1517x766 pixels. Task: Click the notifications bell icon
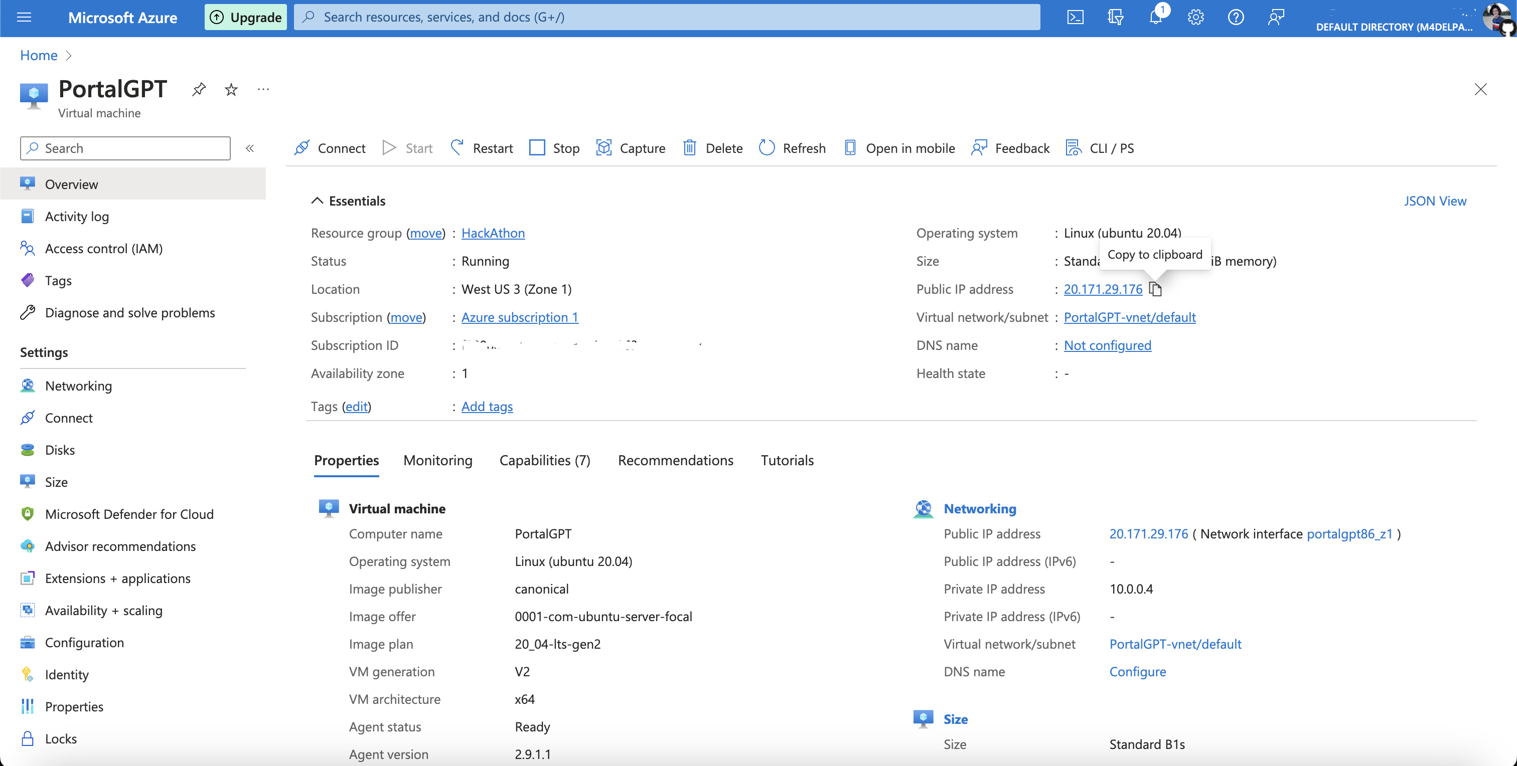1155,17
